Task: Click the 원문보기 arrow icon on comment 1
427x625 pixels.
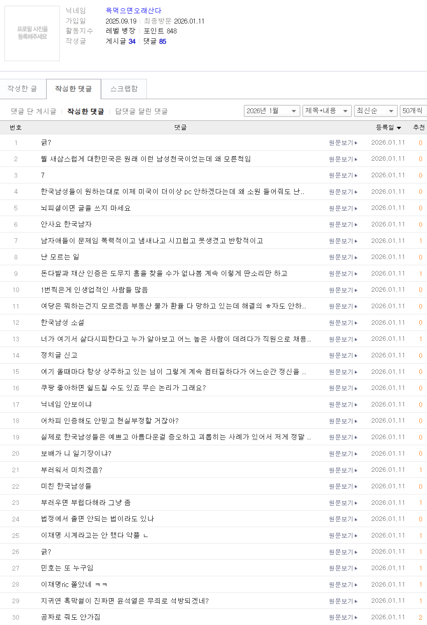Action: coord(356,142)
